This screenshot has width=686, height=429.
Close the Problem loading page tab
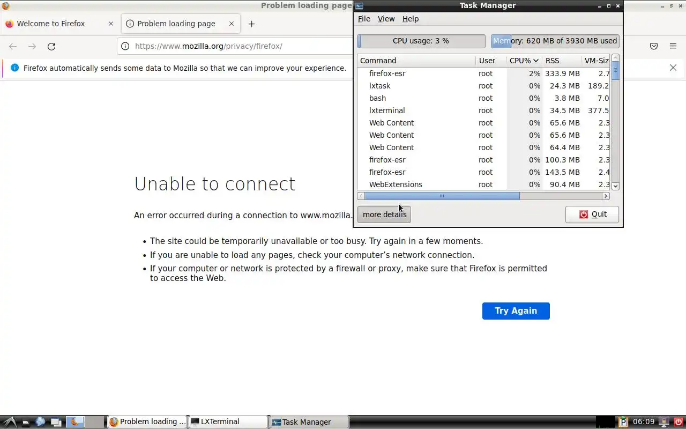[232, 24]
